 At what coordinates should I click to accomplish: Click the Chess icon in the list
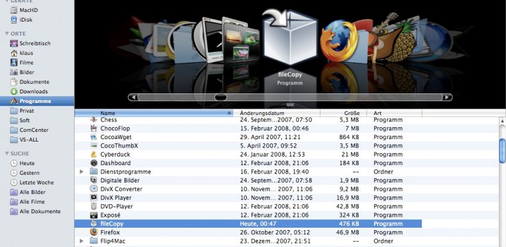[93, 120]
